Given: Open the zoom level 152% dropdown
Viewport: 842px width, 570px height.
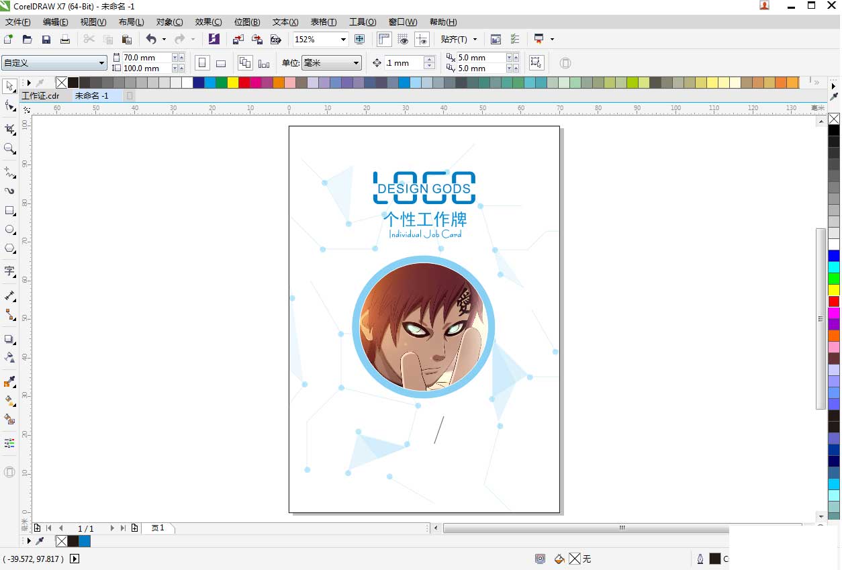Looking at the screenshot, I should coord(343,40).
